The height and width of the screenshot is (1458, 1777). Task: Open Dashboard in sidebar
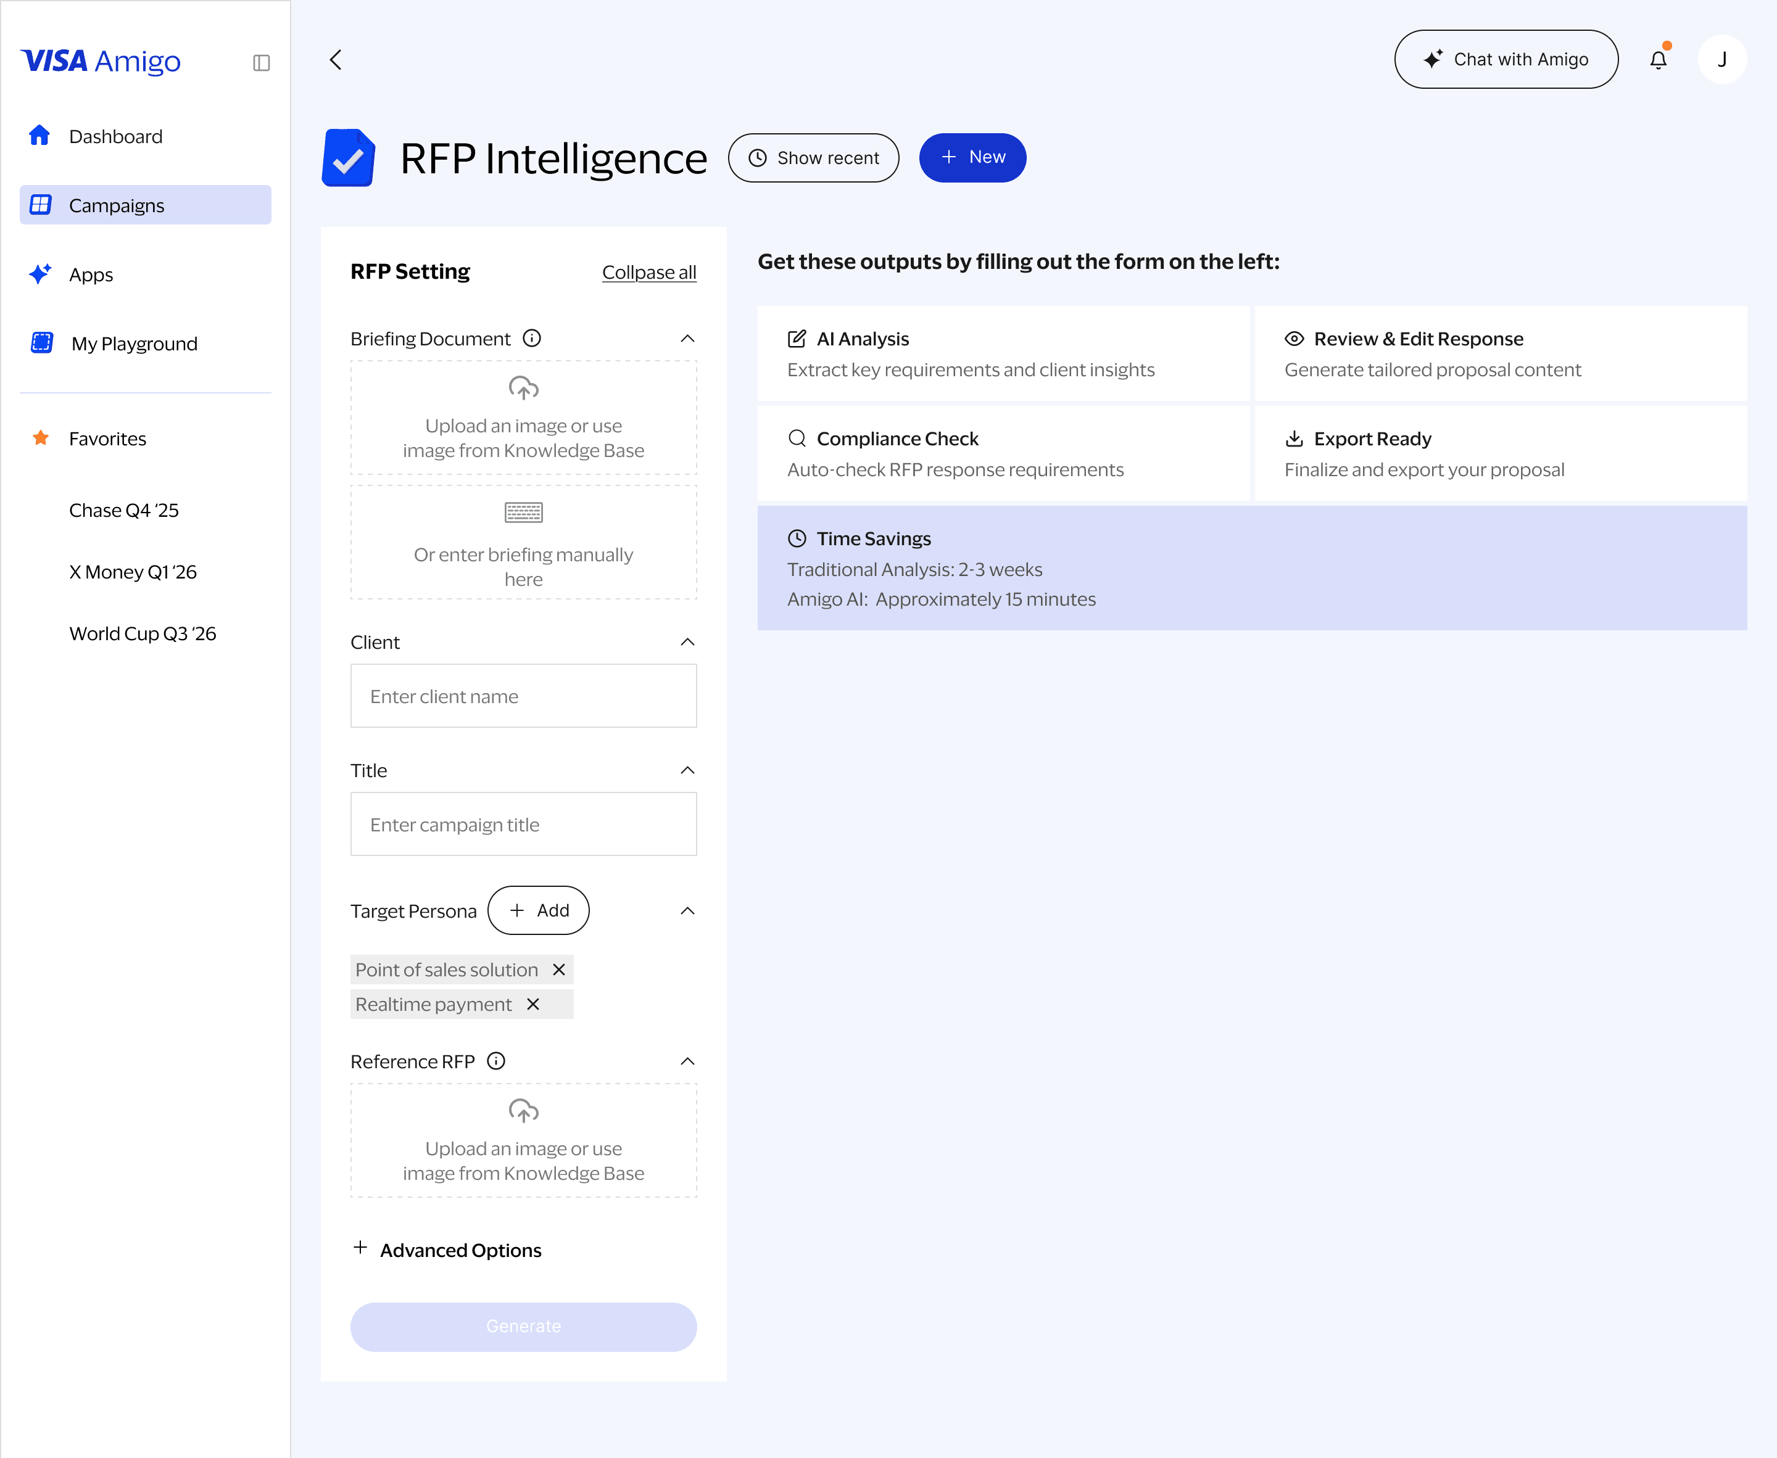(115, 136)
